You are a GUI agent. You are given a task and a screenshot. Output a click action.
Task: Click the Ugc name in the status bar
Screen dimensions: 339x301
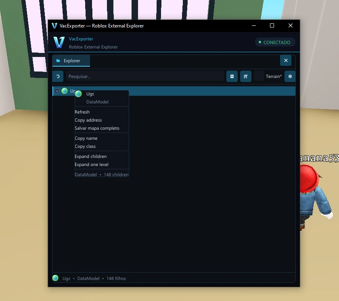coord(66,278)
